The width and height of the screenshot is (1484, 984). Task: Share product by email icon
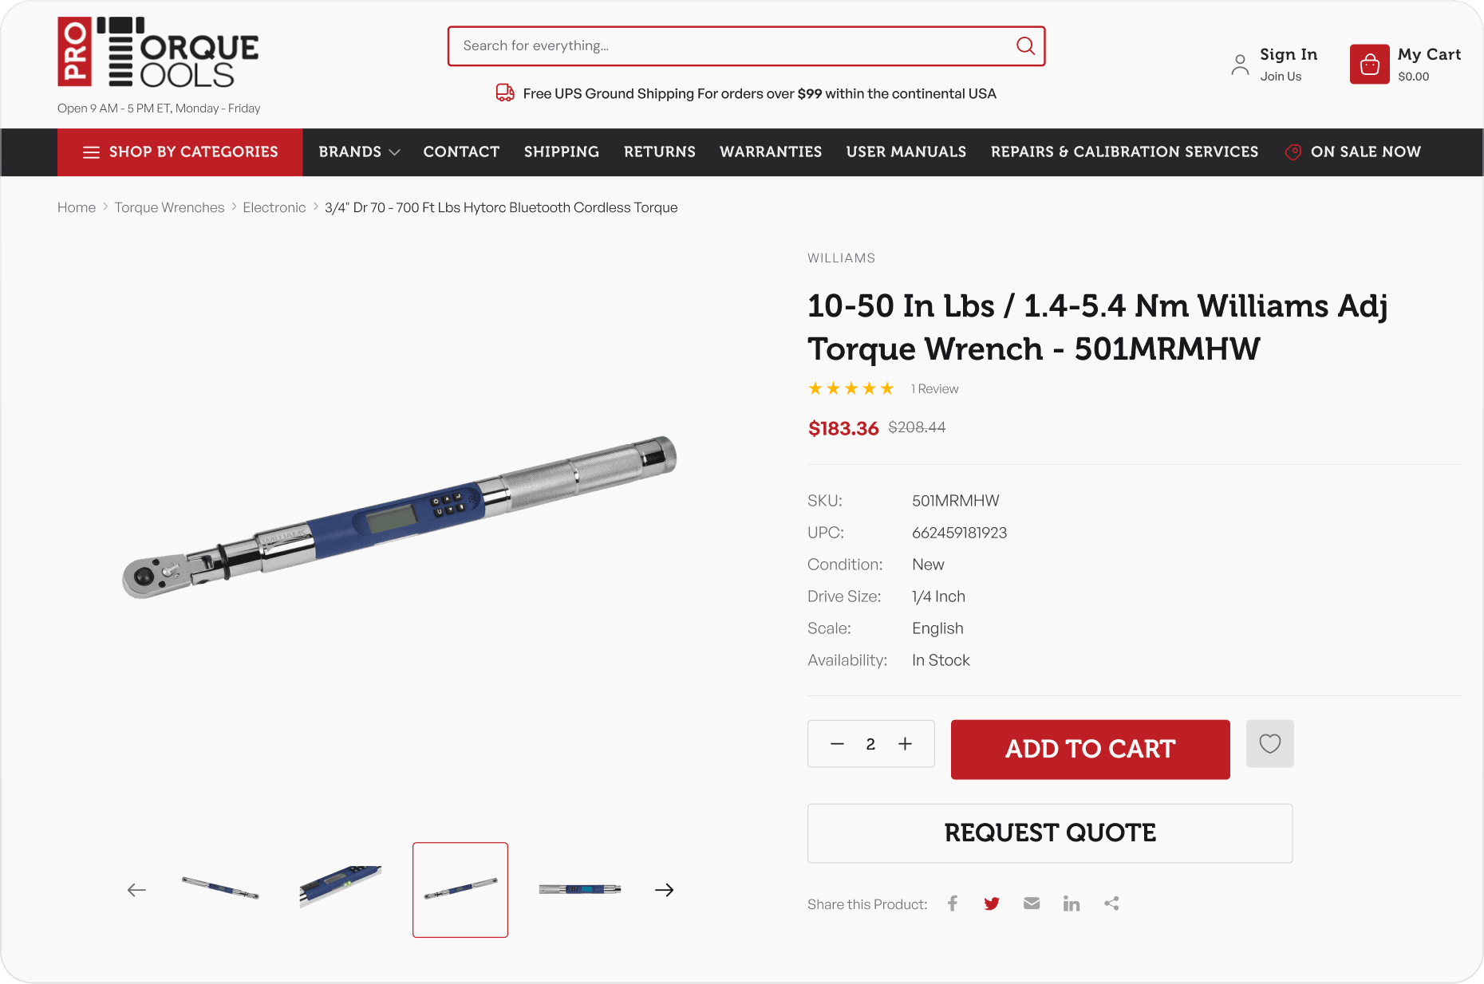pos(1032,903)
